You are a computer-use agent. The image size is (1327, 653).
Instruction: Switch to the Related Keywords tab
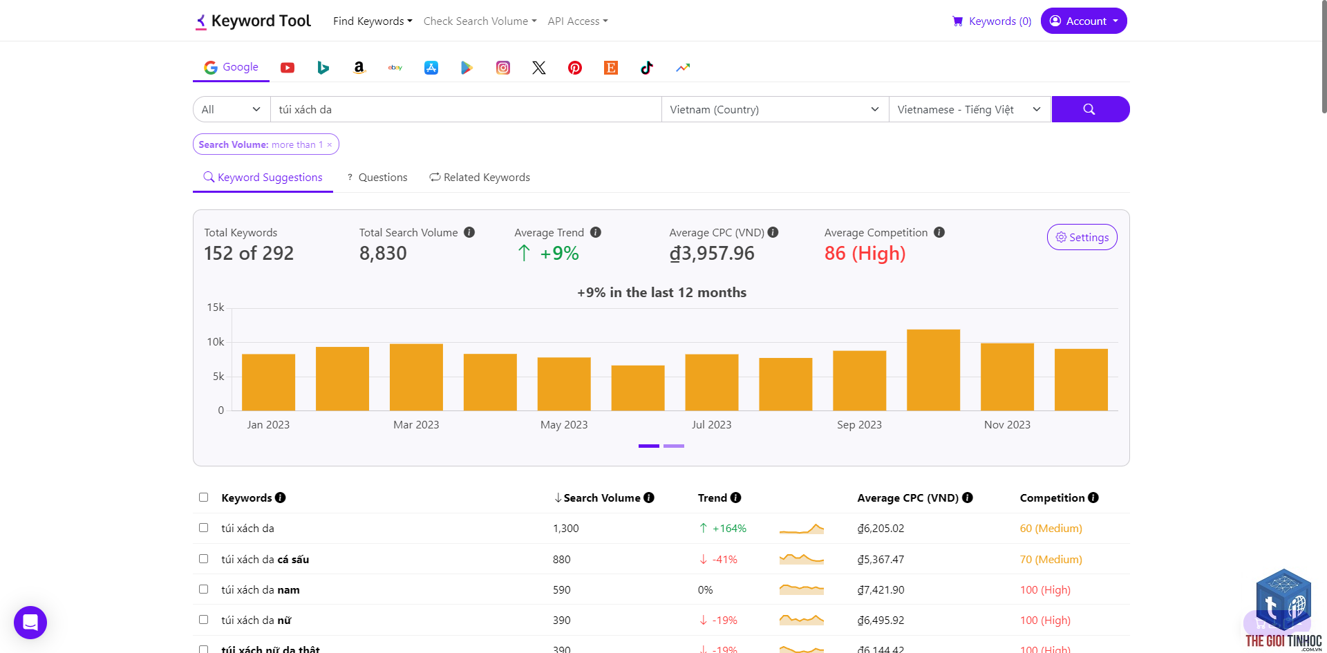[480, 178]
